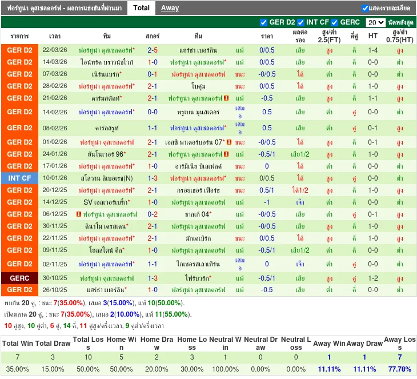Image resolution: width=417 pixels, height=379 pixels.
Task: Click red card icon beside พาเดอร์บอร์น 07
Action: (x=228, y=142)
